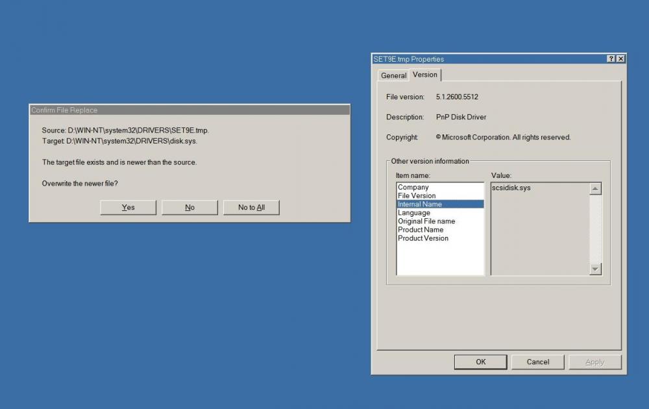Cancel the SET9E.tmp Properties dialog
Screen dimensions: 649x409
(537, 362)
